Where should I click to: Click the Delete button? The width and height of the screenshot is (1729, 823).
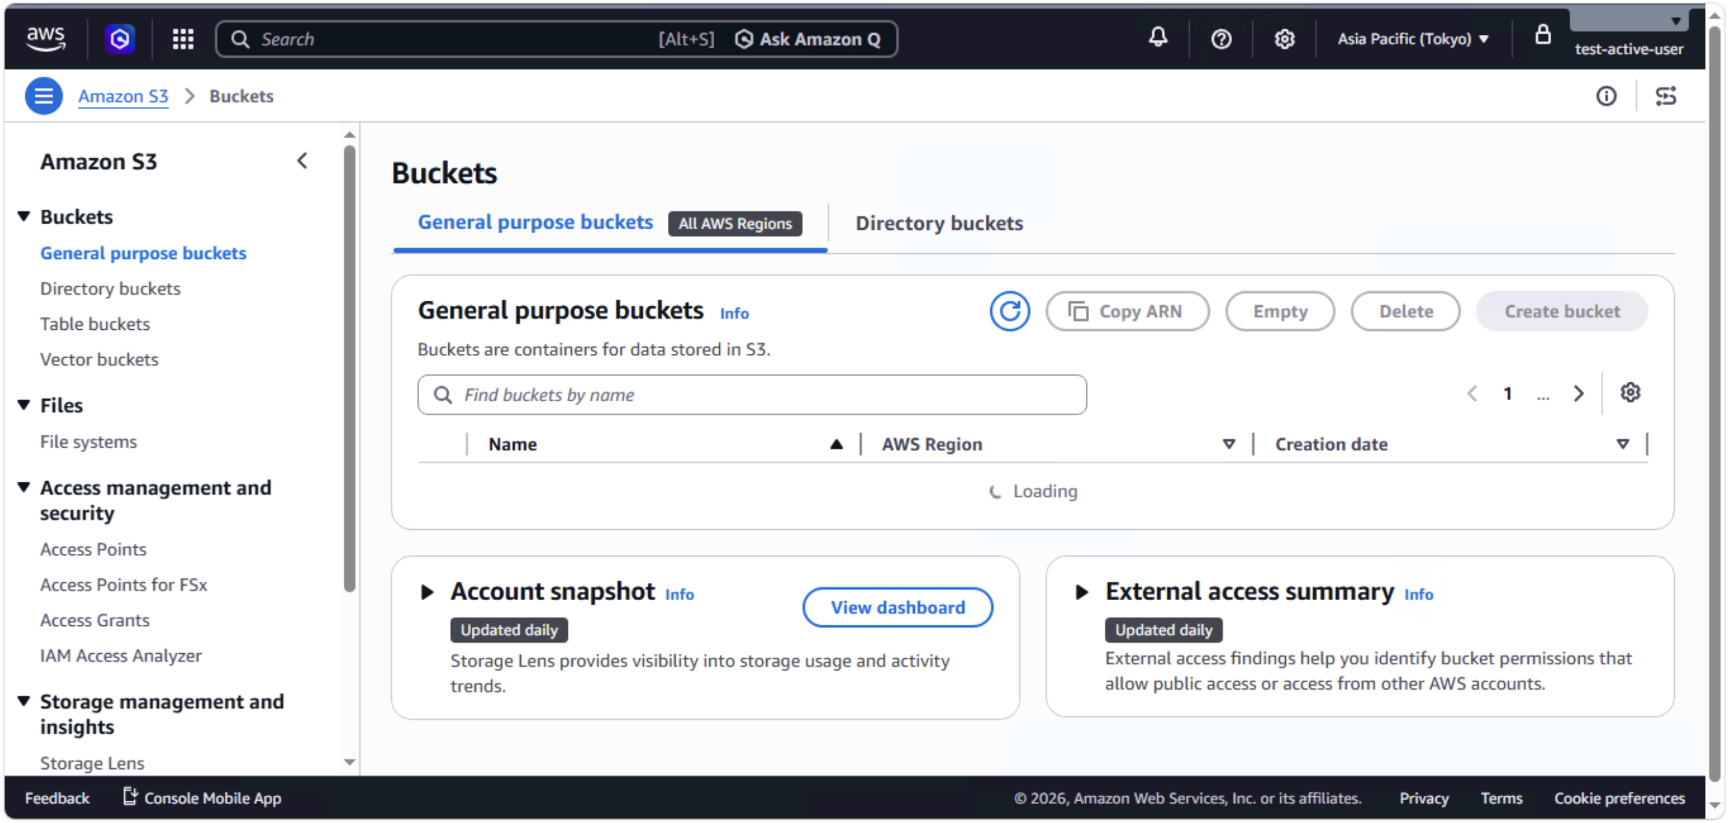(x=1405, y=311)
